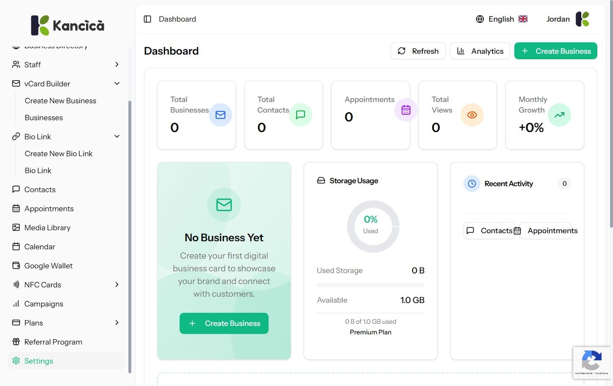Click the UK flag icon
The height and width of the screenshot is (386, 613).
click(x=523, y=19)
